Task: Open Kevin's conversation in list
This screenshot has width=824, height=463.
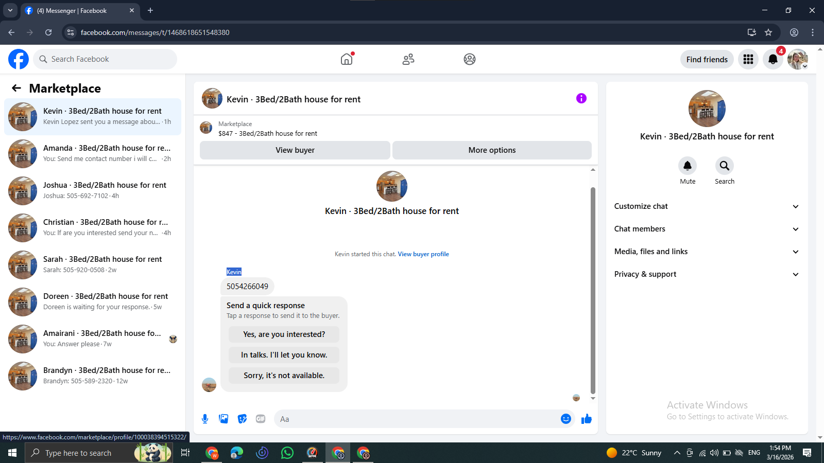Action: 93,117
